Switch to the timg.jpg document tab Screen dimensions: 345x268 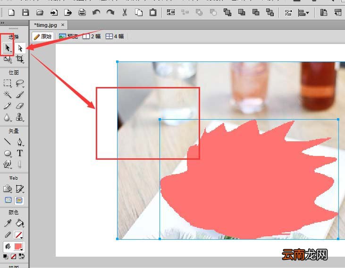click(46, 25)
